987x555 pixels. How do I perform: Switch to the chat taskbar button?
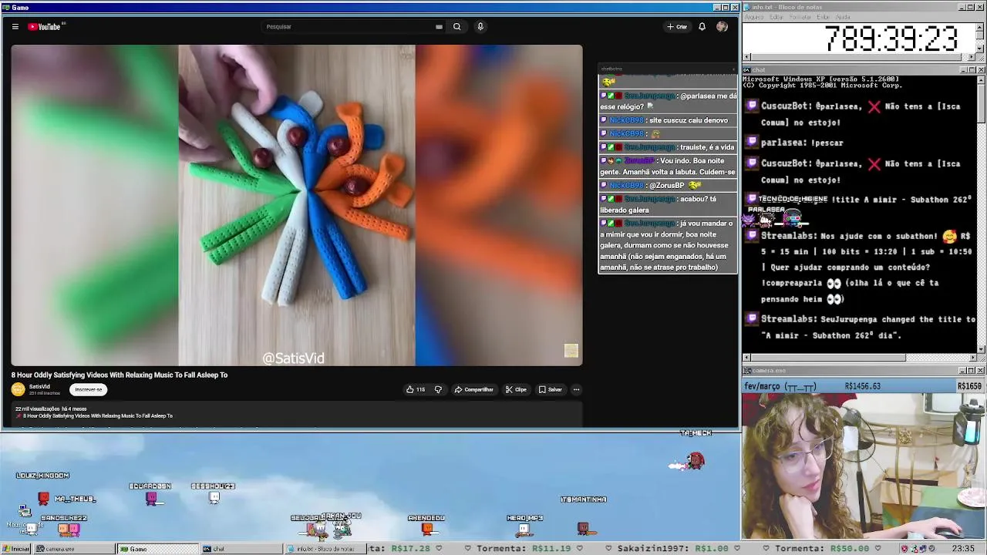241,549
